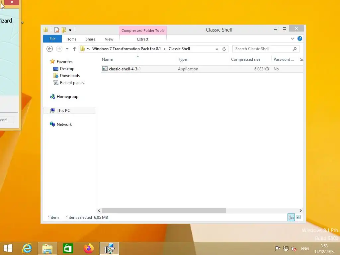Switch to large thumbnails view icon
Image resolution: width=340 pixels, height=255 pixels.
298,217
